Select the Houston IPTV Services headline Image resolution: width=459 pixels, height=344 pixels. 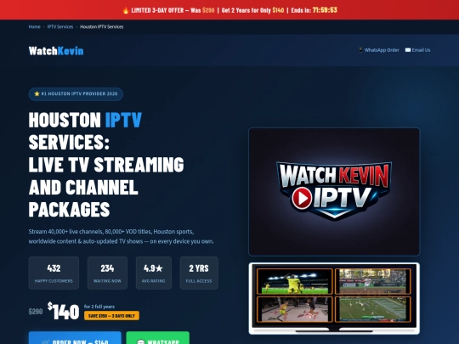coord(106,165)
